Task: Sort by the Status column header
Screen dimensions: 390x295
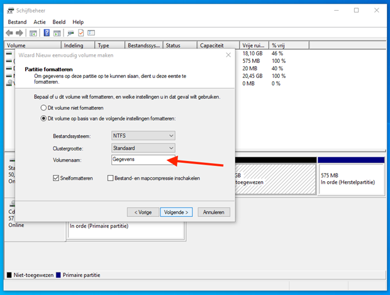Action: point(180,45)
